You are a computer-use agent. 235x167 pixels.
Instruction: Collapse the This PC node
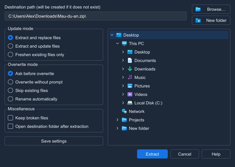click(117, 44)
